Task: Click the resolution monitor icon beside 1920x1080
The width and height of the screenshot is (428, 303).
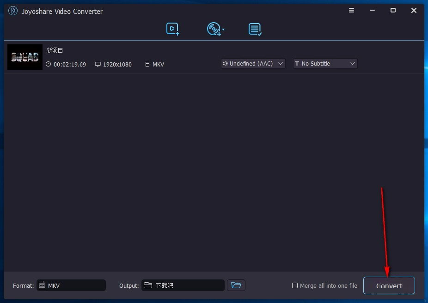Action: pyautogui.click(x=98, y=64)
